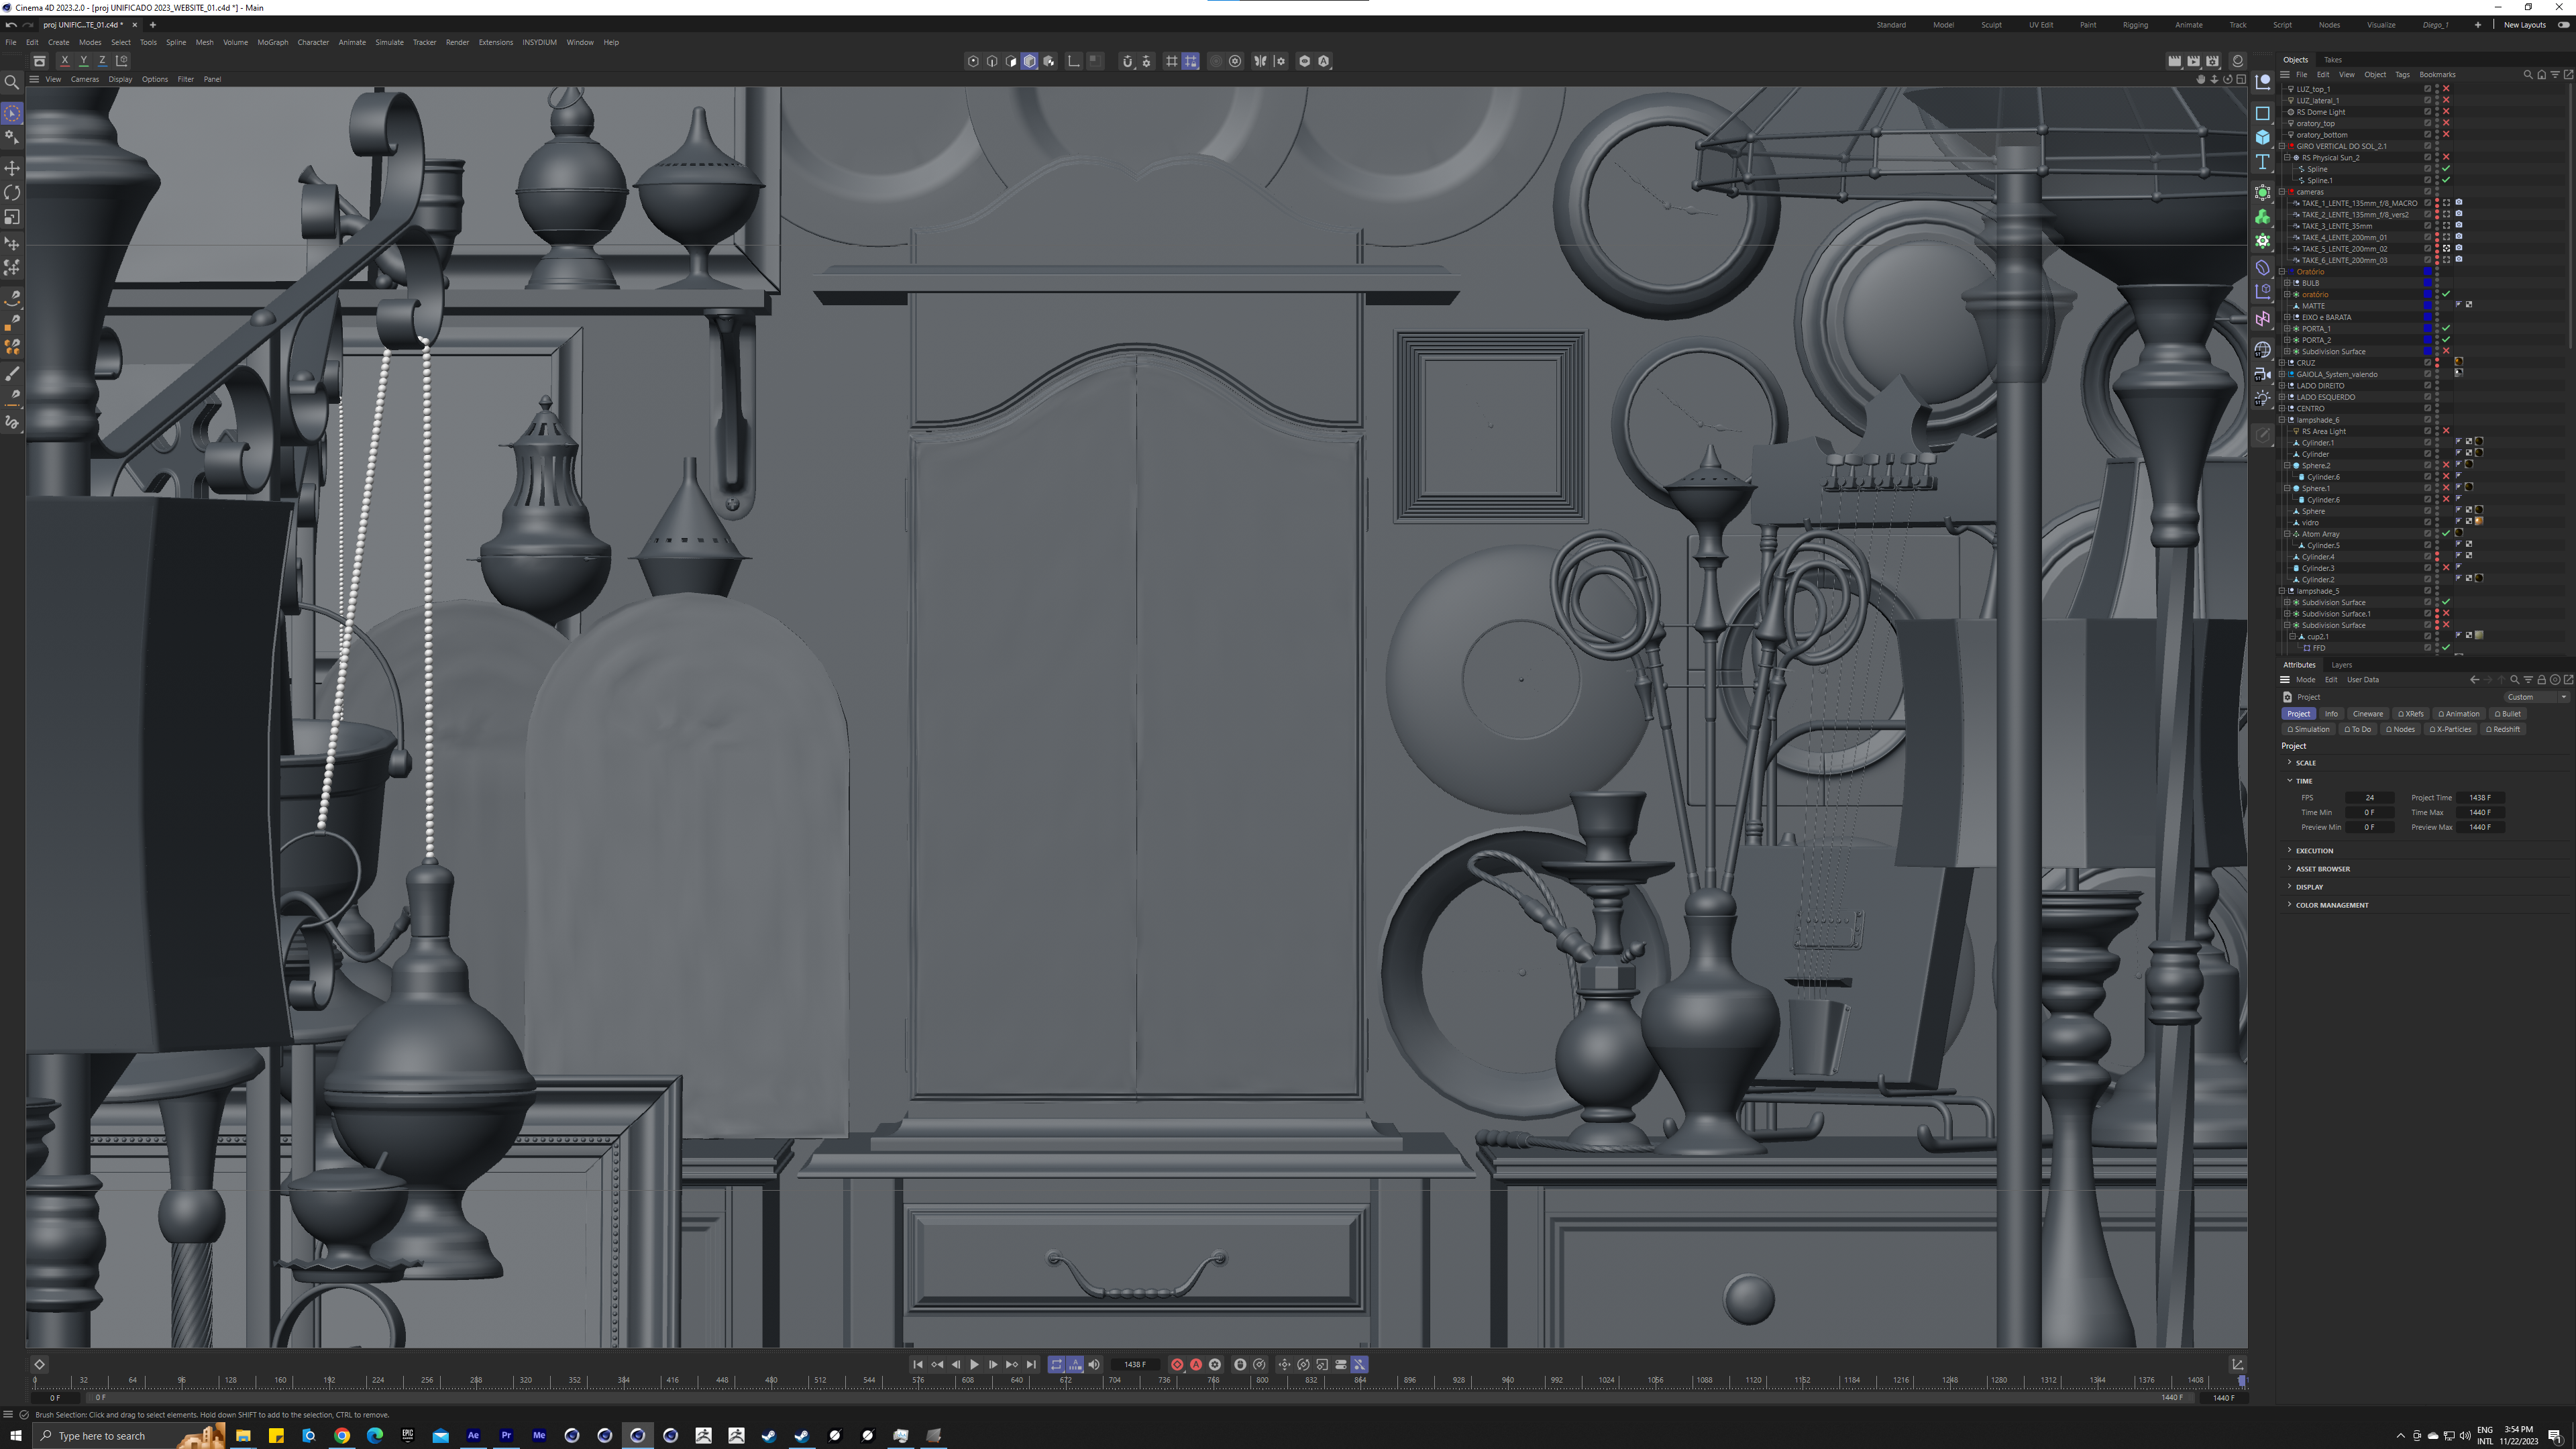This screenshot has width=2576, height=1449.
Task: Toggle timeline sound speaker icon
Action: coord(1094,1364)
